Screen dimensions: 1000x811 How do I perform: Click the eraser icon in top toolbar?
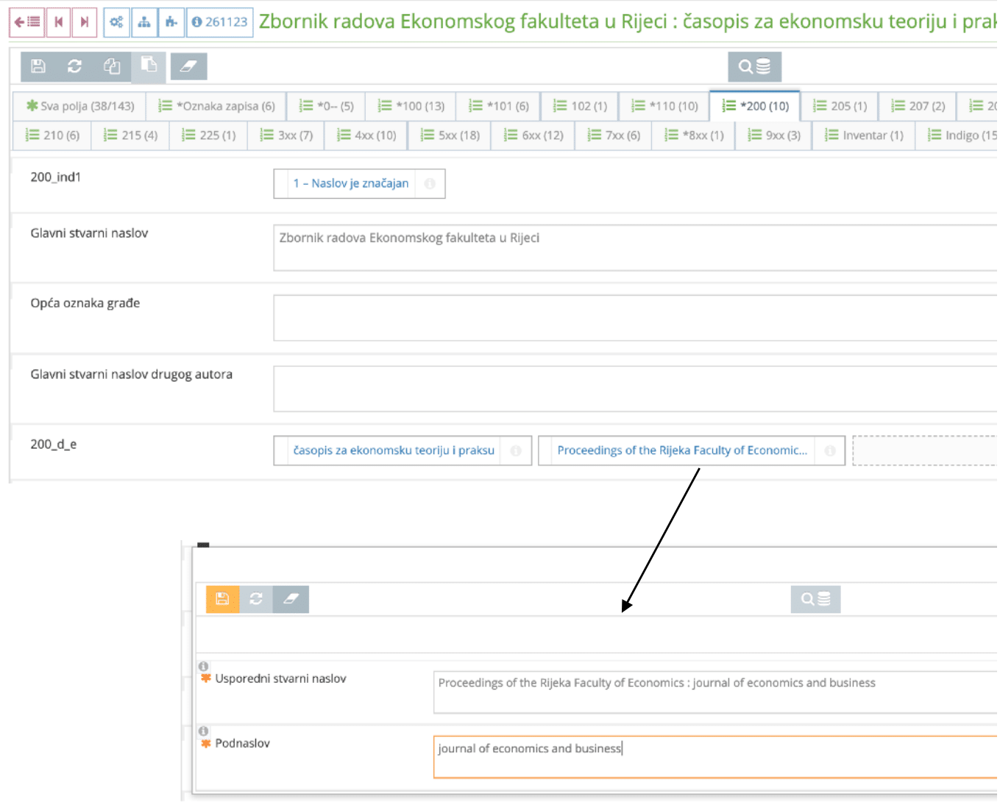point(188,66)
